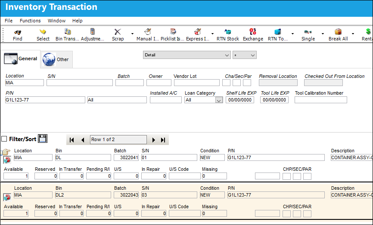Expand the Single dropdown arrow
This screenshot has width=373, height=225.
(323, 34)
